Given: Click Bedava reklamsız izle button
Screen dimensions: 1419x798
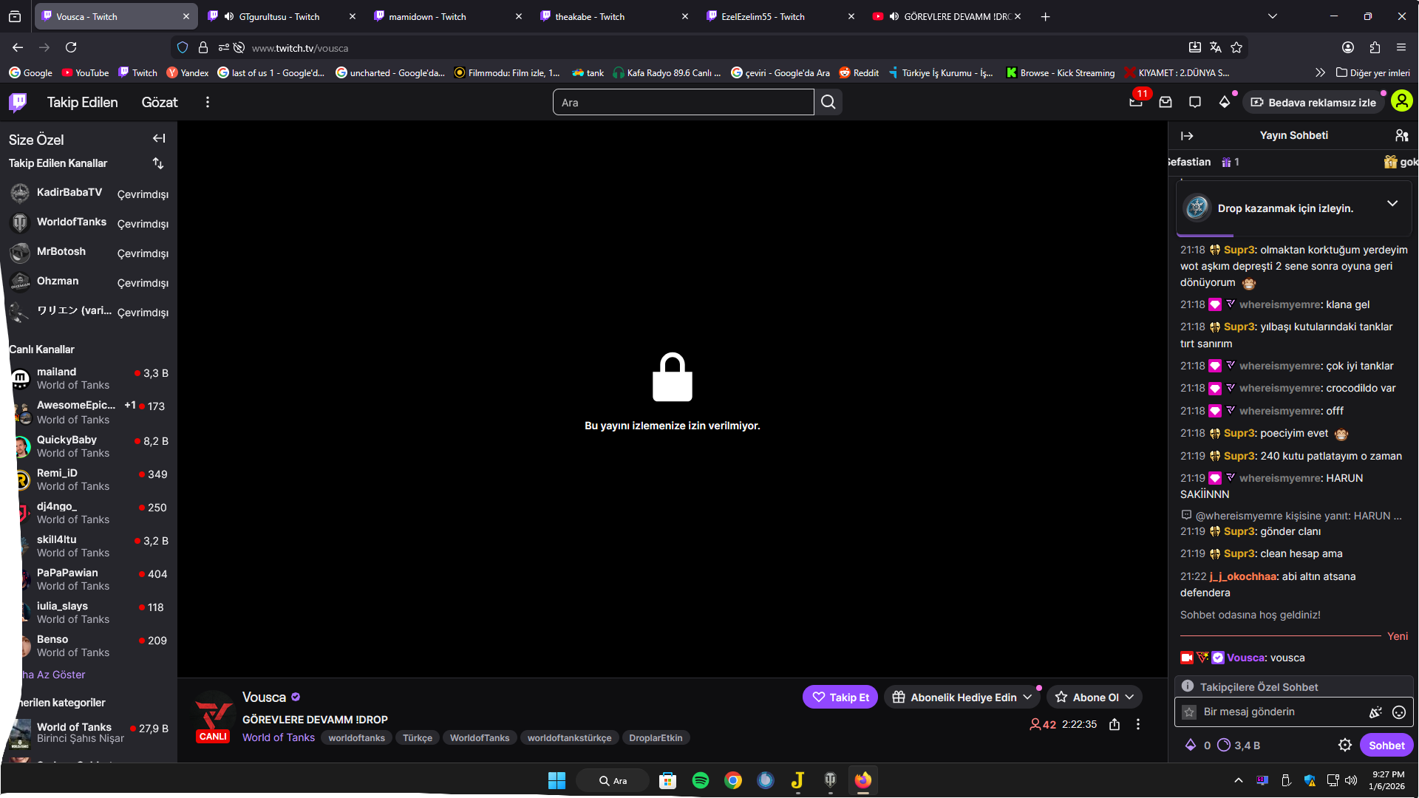Looking at the screenshot, I should point(1315,102).
